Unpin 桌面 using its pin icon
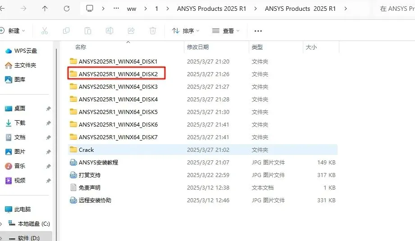Screen dimensions: 415x241 48,109
